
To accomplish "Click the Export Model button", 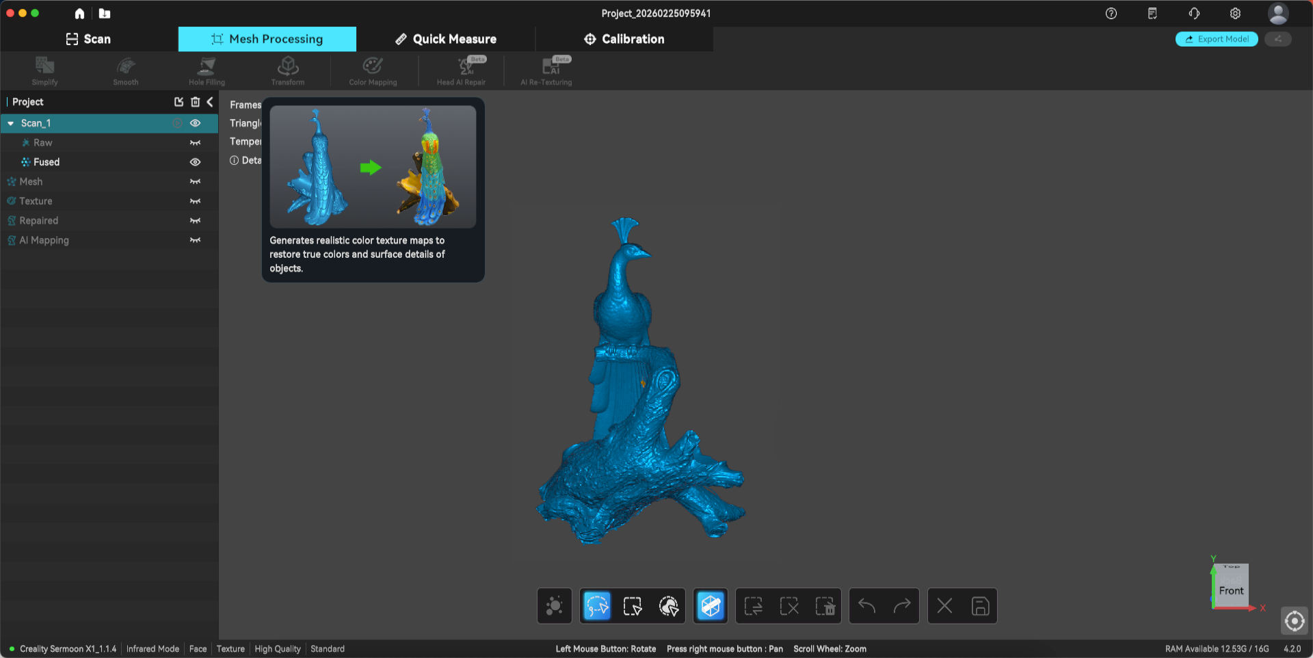I will [x=1217, y=39].
